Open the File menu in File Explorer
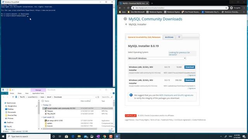The image size is (248, 139). (5, 93)
